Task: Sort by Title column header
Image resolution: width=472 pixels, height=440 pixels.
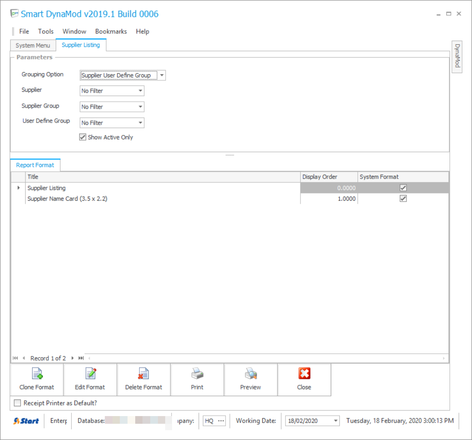Action: (x=163, y=177)
